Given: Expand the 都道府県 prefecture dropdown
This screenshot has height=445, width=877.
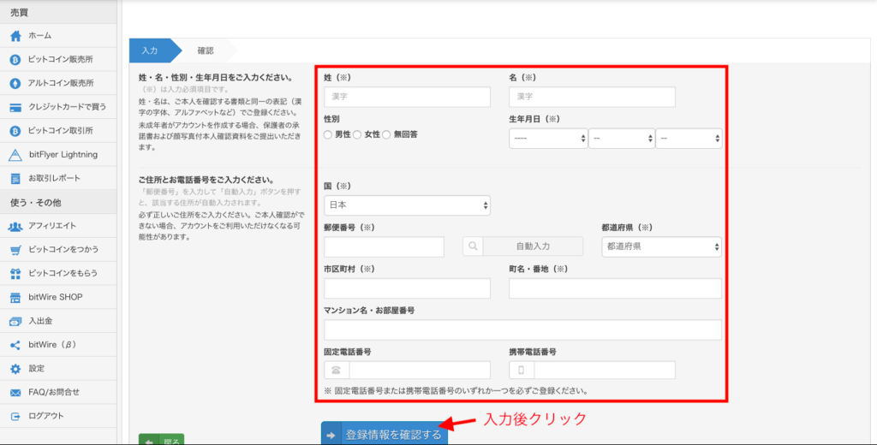Looking at the screenshot, I should [x=662, y=246].
